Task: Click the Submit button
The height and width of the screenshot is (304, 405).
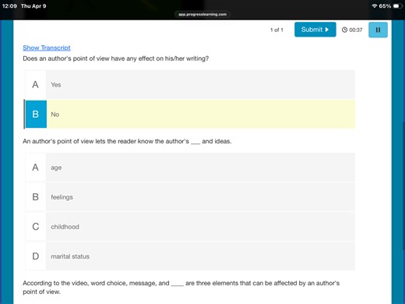Action: click(315, 30)
